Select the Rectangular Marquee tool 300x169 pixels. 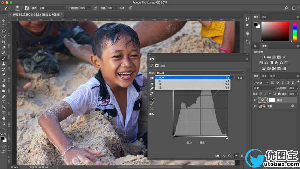(x=4, y=26)
